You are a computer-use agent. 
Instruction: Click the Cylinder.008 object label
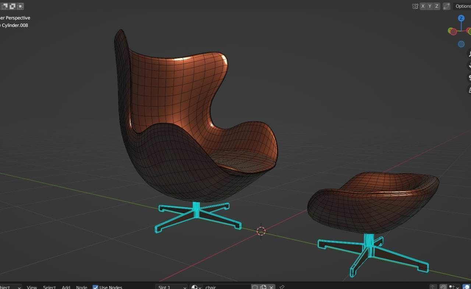[15, 25]
